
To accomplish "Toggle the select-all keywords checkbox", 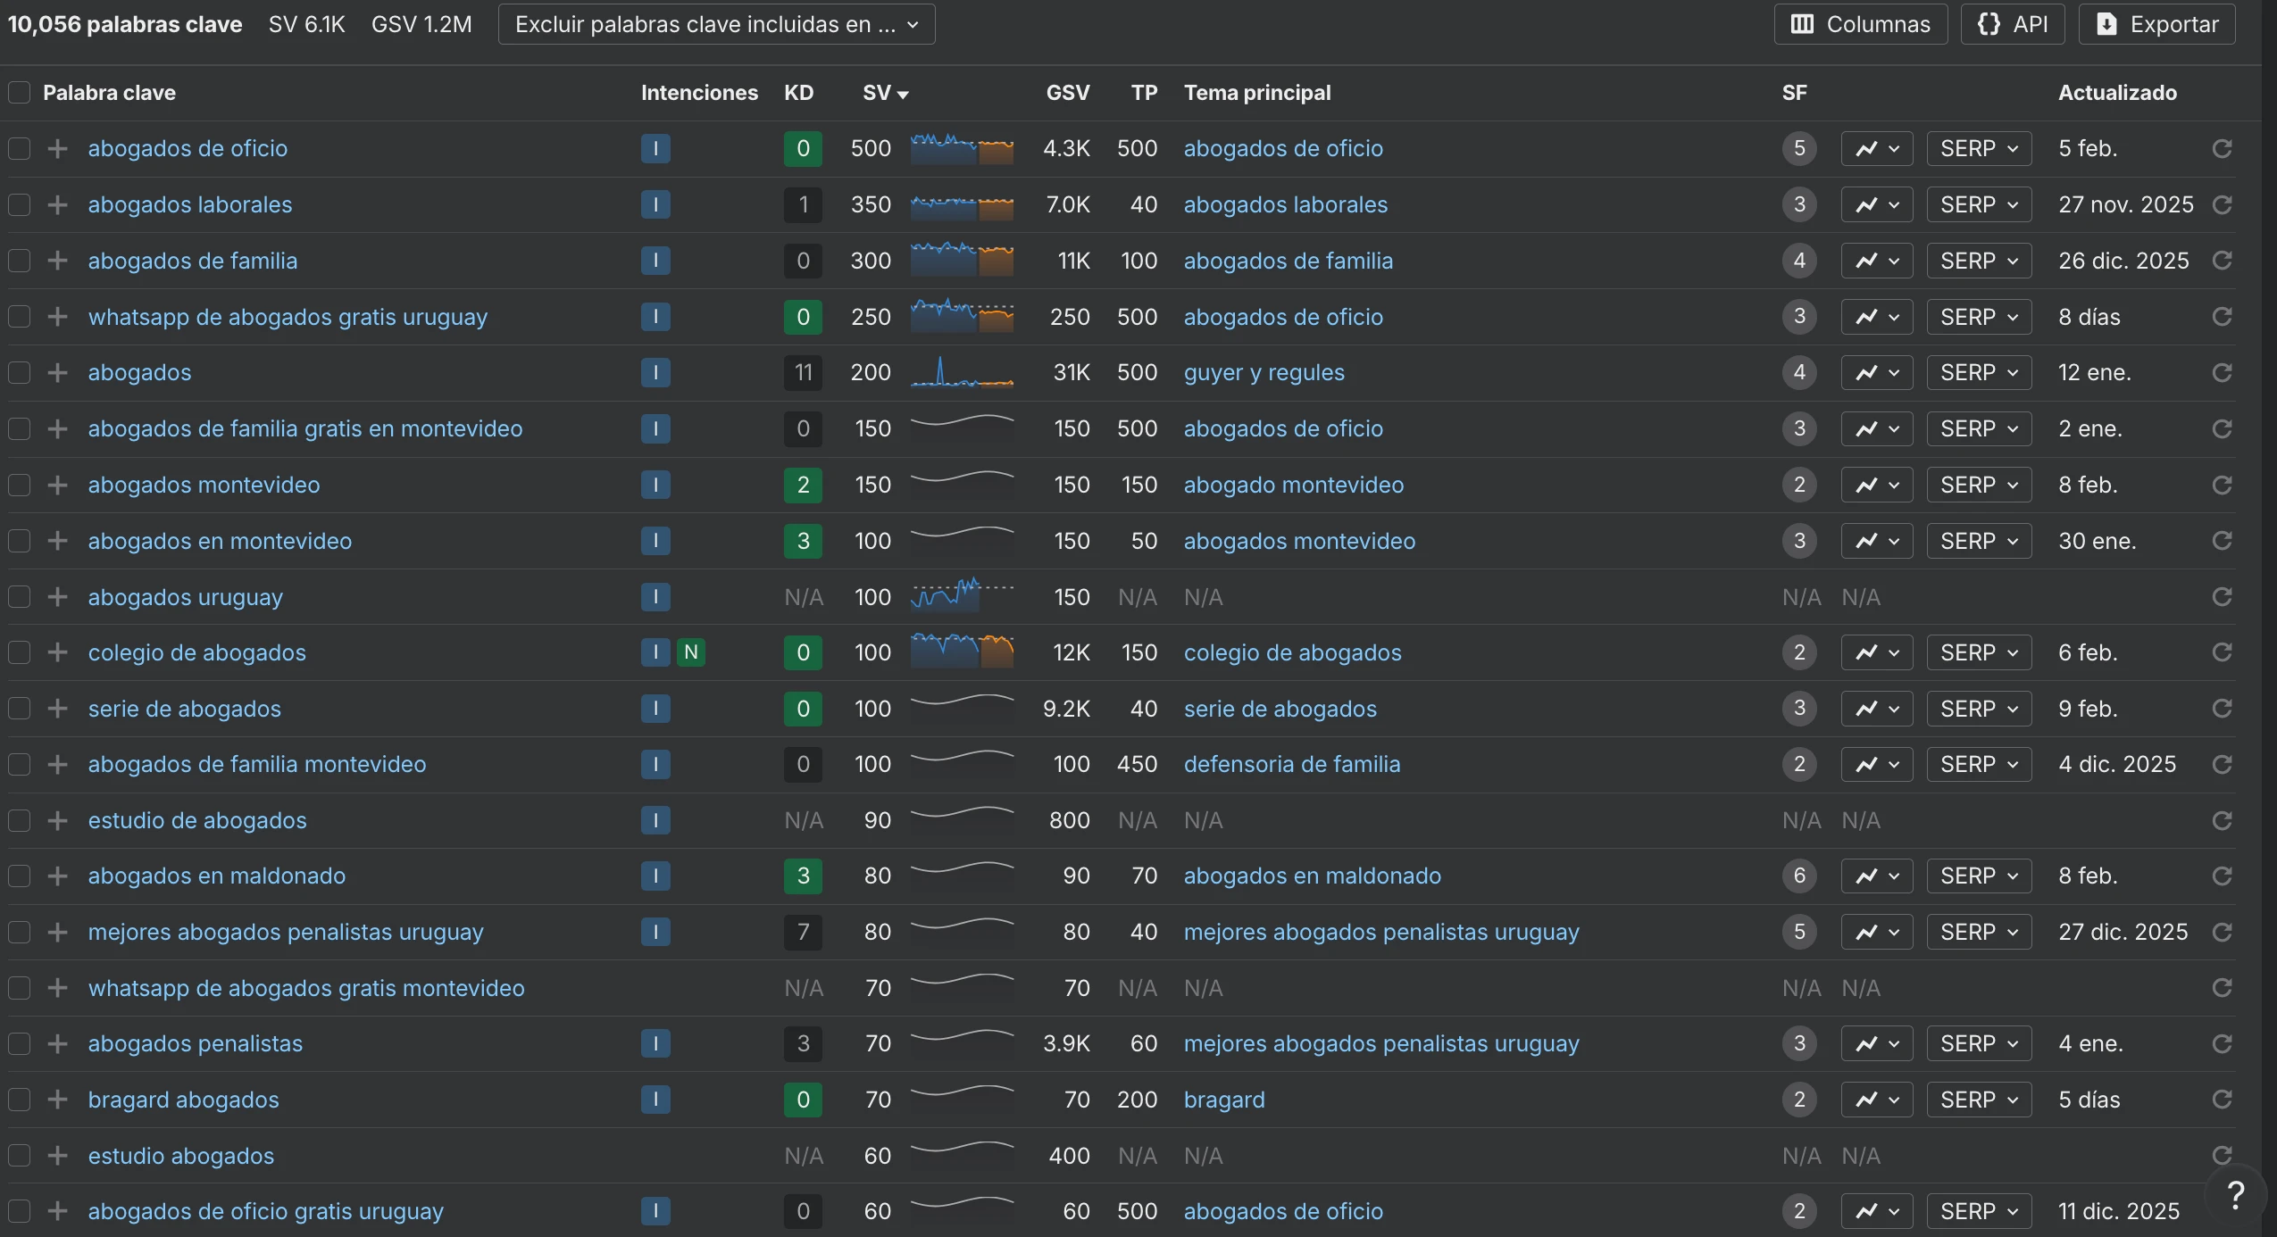I will 19,93.
